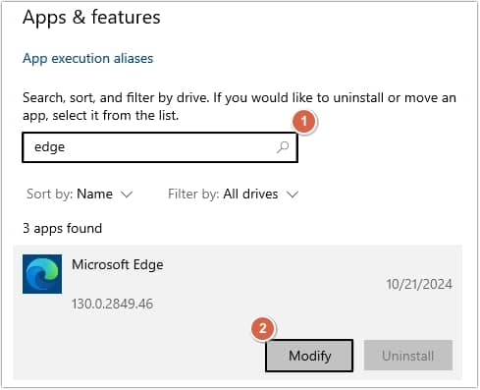
Task: Click the Microsoft Edge app icon
Action: pos(42,274)
